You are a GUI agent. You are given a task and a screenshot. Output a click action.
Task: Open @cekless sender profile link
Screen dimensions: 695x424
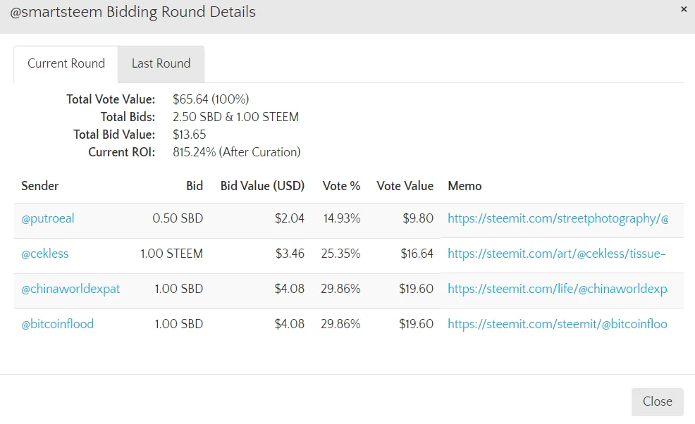pyautogui.click(x=45, y=254)
